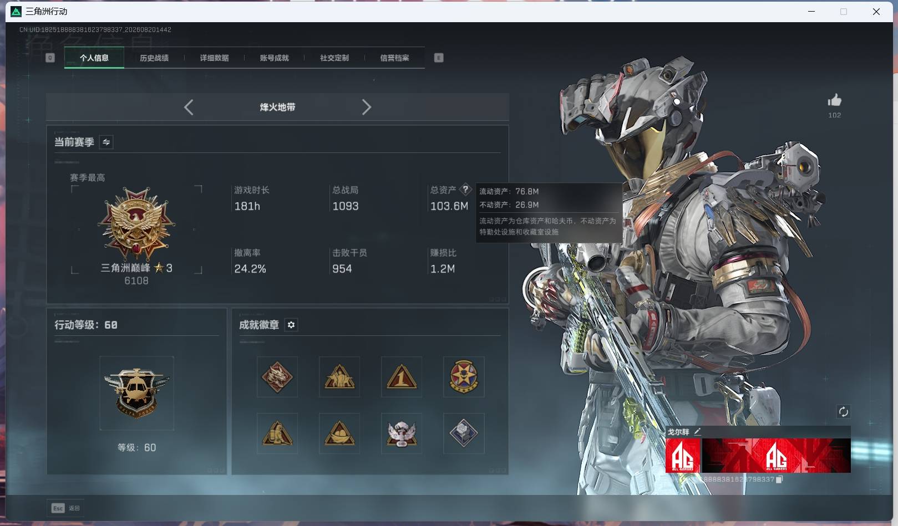
Task: Toggle the 当前赛季 season switch icon
Action: point(106,142)
